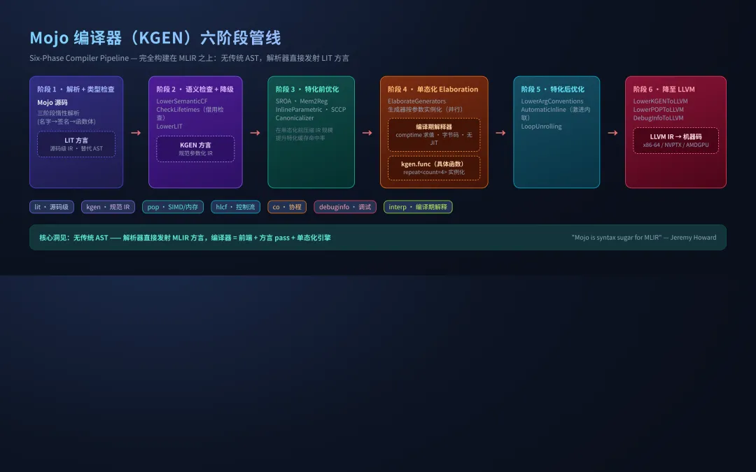Click the 'ElaborateGenerators' pass name
Viewport: 756px width, 472px height.
[x=416, y=101]
